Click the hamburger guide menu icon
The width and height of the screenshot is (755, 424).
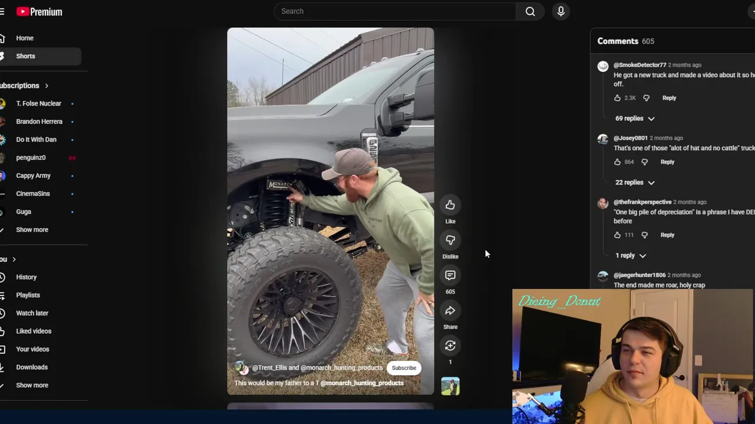tap(2, 12)
